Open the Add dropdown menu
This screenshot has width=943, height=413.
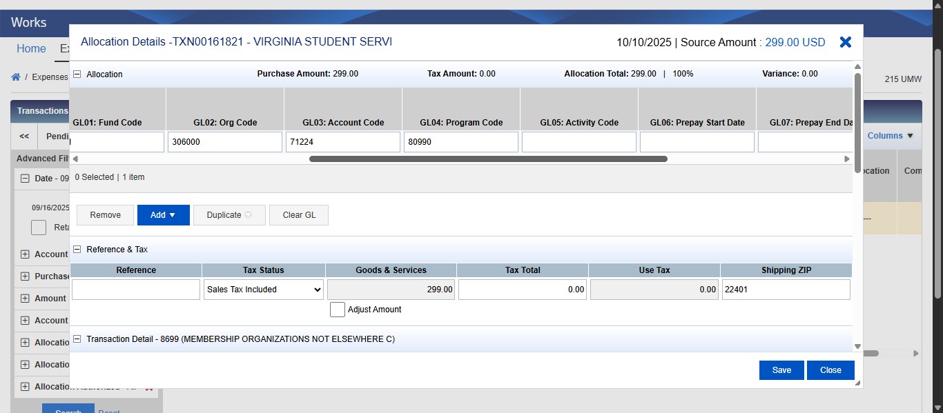point(163,214)
